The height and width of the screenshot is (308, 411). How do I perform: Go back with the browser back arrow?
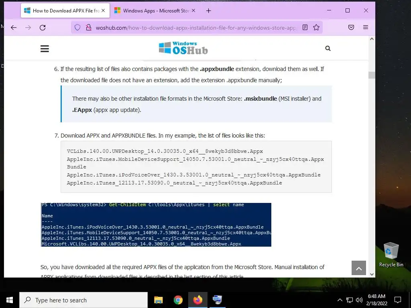click(x=14, y=28)
